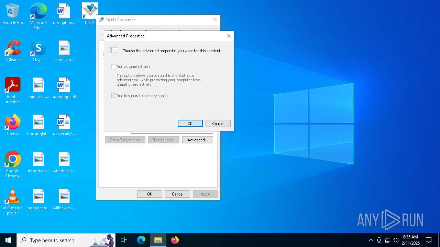
Task: Confirm Advanced Properties with OK
Action: [x=190, y=123]
